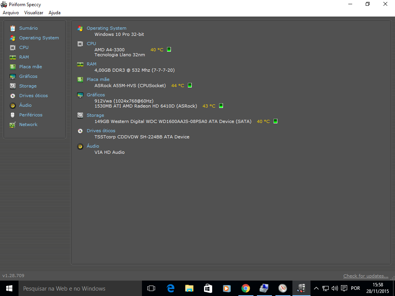Click the ATI AMD Radeon HD 6410D line

click(146, 106)
